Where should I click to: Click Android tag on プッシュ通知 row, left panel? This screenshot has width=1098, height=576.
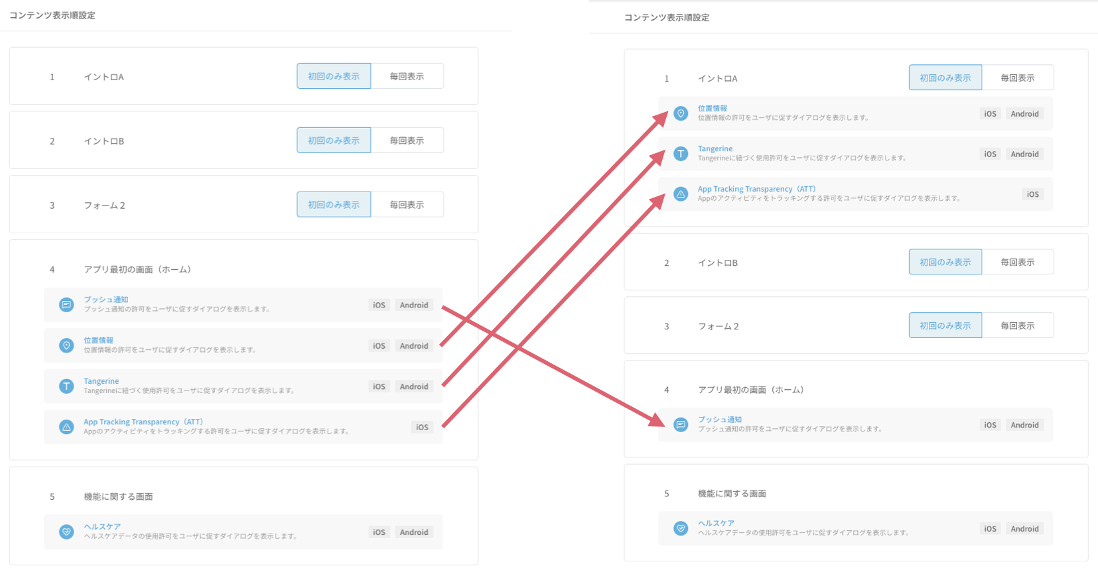414,305
